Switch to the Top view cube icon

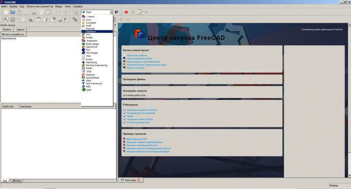click(38, 19)
